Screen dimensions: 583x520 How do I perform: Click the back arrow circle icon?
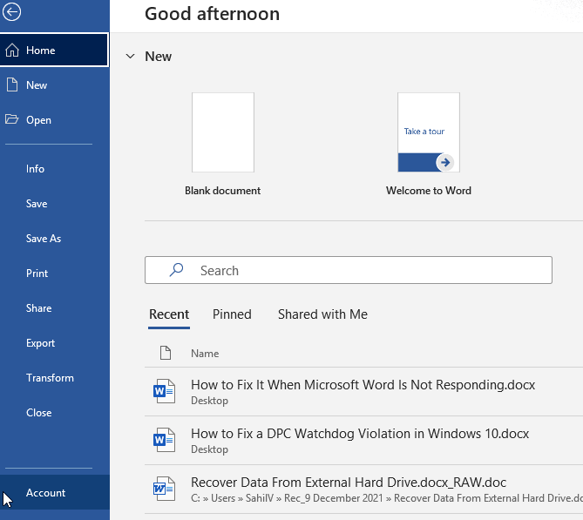point(12,12)
